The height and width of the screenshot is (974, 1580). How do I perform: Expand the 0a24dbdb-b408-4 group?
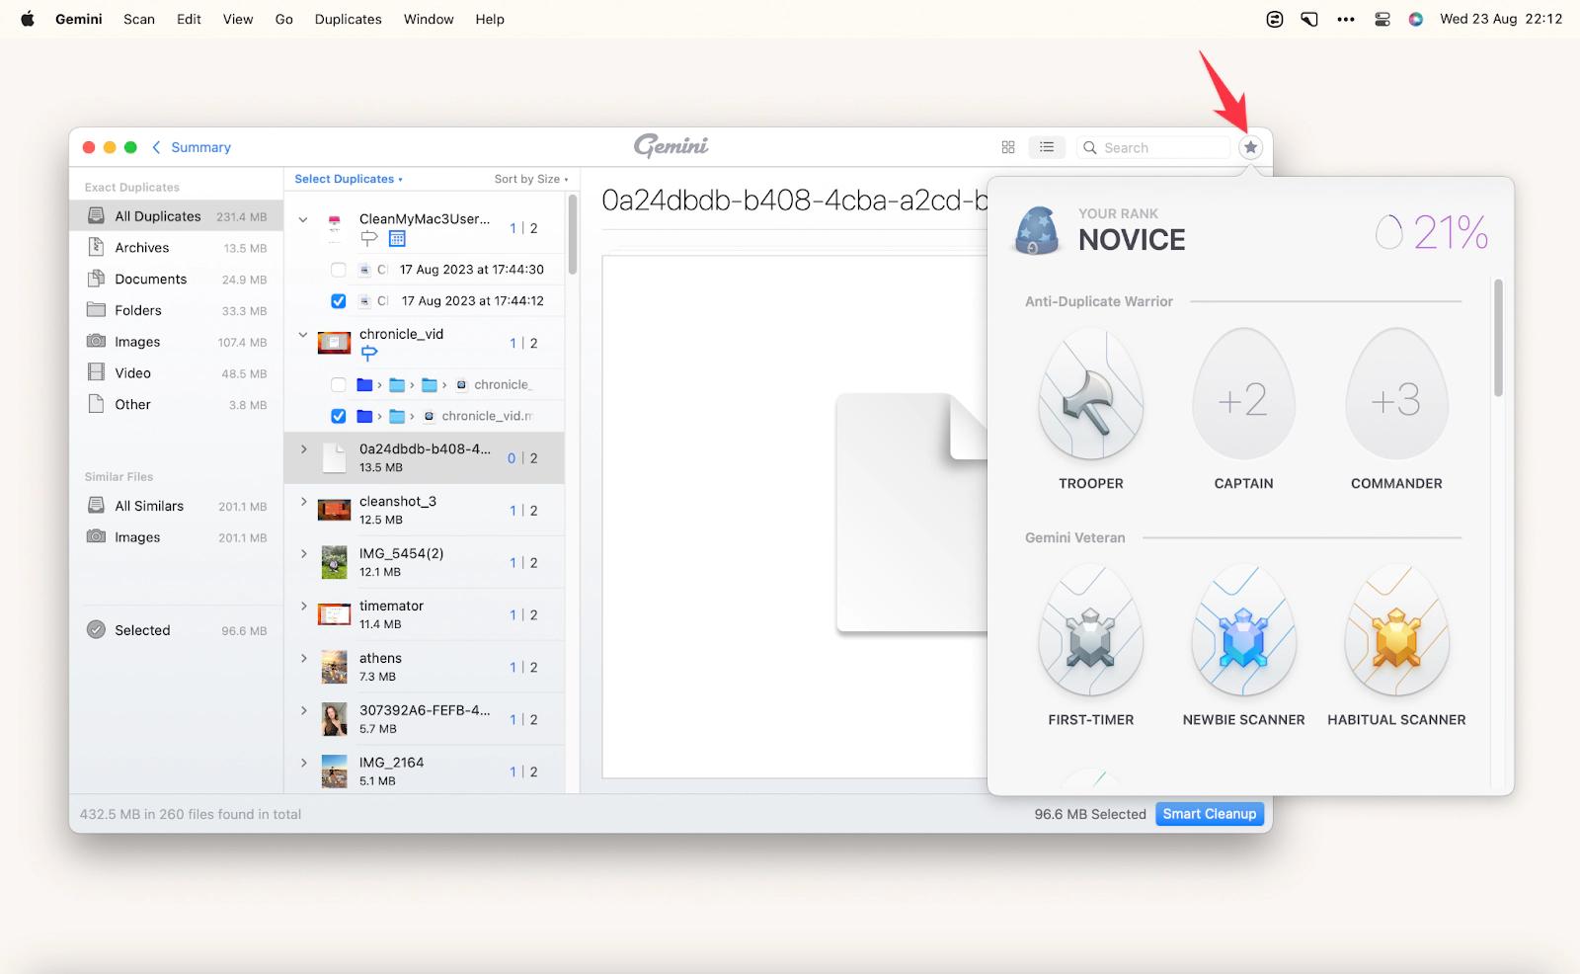coord(303,449)
